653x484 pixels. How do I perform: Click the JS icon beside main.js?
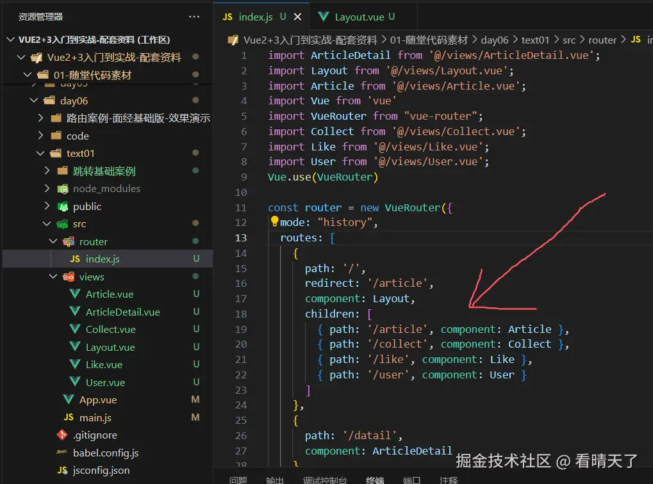click(x=69, y=417)
